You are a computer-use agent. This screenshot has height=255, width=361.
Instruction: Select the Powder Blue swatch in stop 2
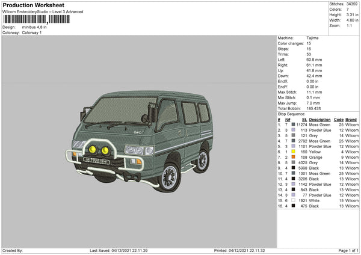(293, 130)
